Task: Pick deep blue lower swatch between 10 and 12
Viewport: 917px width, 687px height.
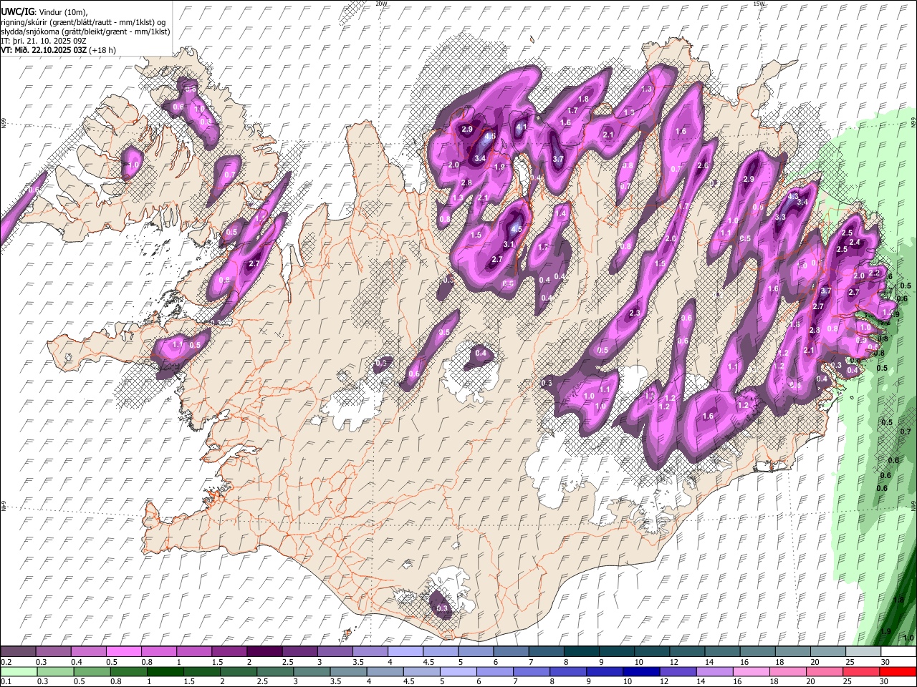Action: tap(640, 671)
